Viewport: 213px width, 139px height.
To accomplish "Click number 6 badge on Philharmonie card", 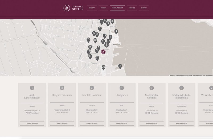I will 182,88.
